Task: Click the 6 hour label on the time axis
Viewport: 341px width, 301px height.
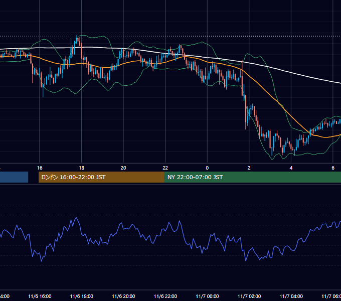Action: (333, 168)
